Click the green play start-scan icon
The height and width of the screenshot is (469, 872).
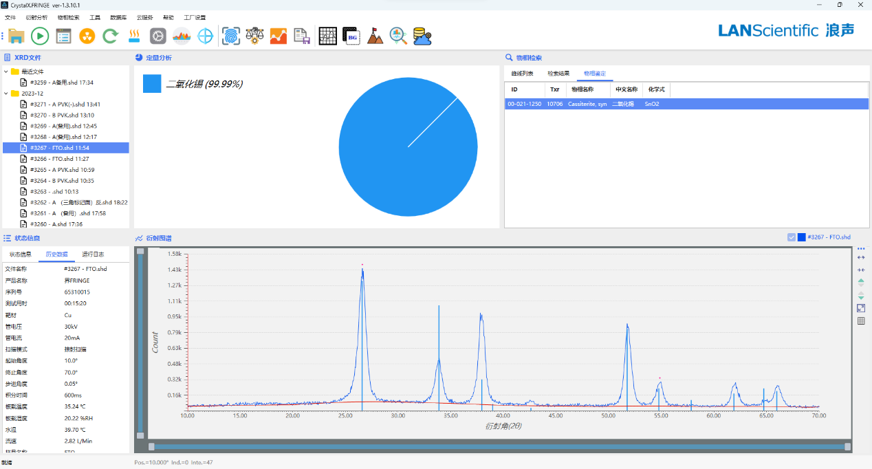[x=40, y=36]
